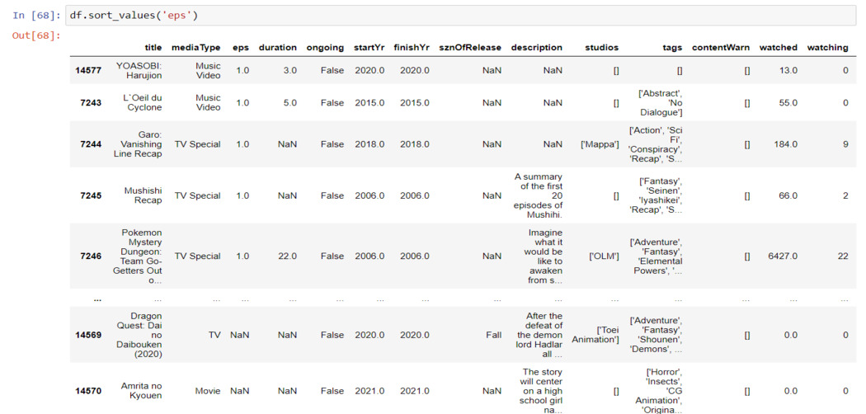
Task: Click the 'watched' column header
Action: [778, 48]
